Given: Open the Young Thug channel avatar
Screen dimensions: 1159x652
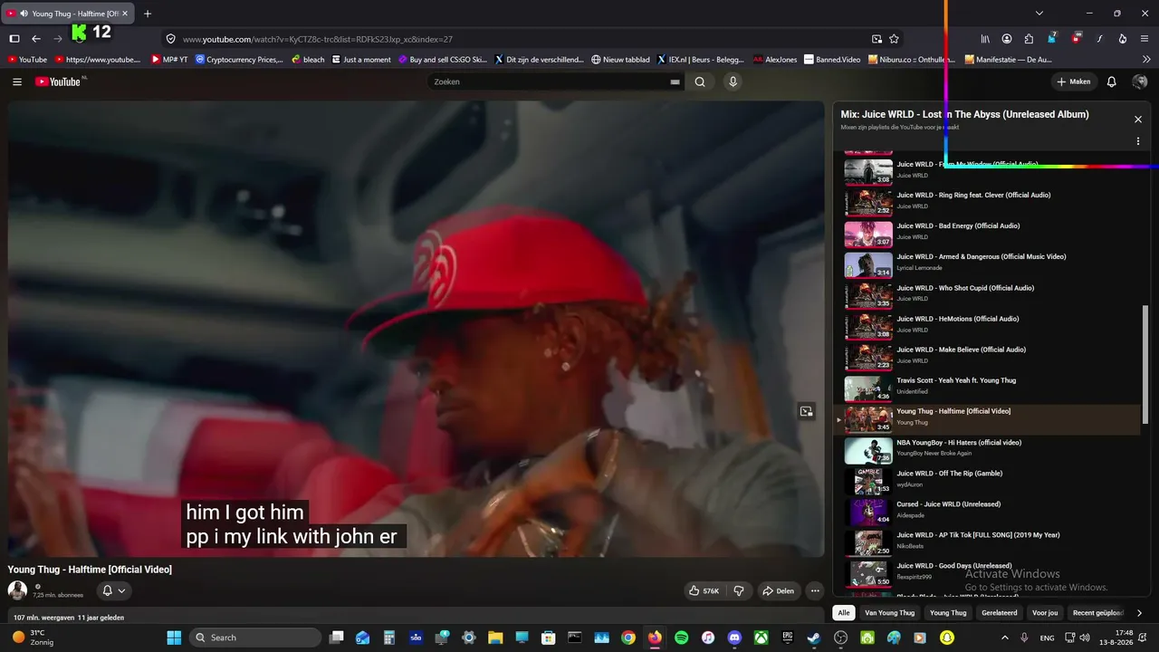Looking at the screenshot, I should tap(17, 590).
